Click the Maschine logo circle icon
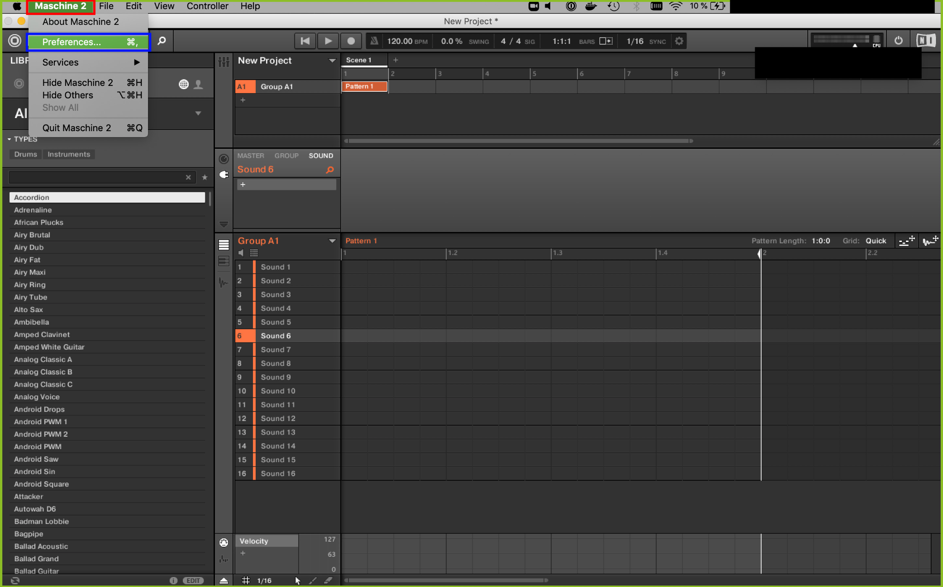Viewport: 943px width, 587px height. coord(15,41)
